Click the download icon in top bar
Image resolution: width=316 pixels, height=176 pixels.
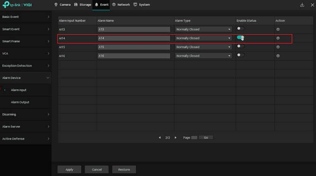click(302, 5)
